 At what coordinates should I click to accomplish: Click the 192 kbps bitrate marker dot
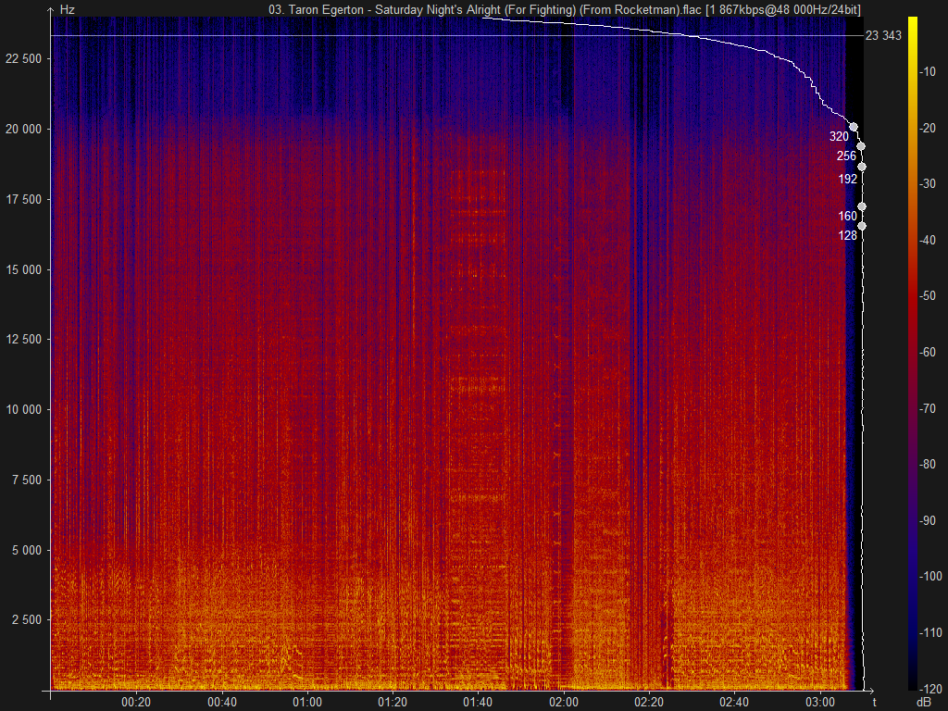(x=862, y=167)
